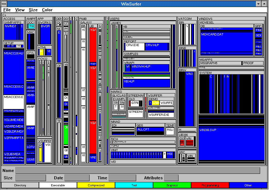Select the WZBLDR.MDA file block
This screenshot has width=269, height=190.
(x=14, y=132)
